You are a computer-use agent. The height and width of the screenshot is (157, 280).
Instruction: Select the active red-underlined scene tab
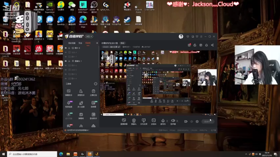click(88, 43)
